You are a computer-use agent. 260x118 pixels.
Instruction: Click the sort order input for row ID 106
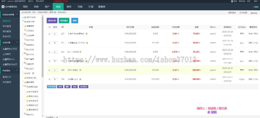click(x=55, y=70)
